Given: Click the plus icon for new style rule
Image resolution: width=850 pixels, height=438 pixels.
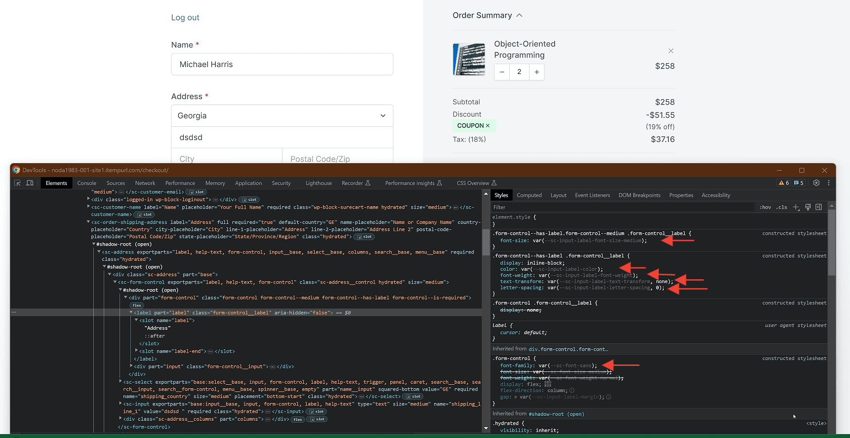Looking at the screenshot, I should (796, 207).
